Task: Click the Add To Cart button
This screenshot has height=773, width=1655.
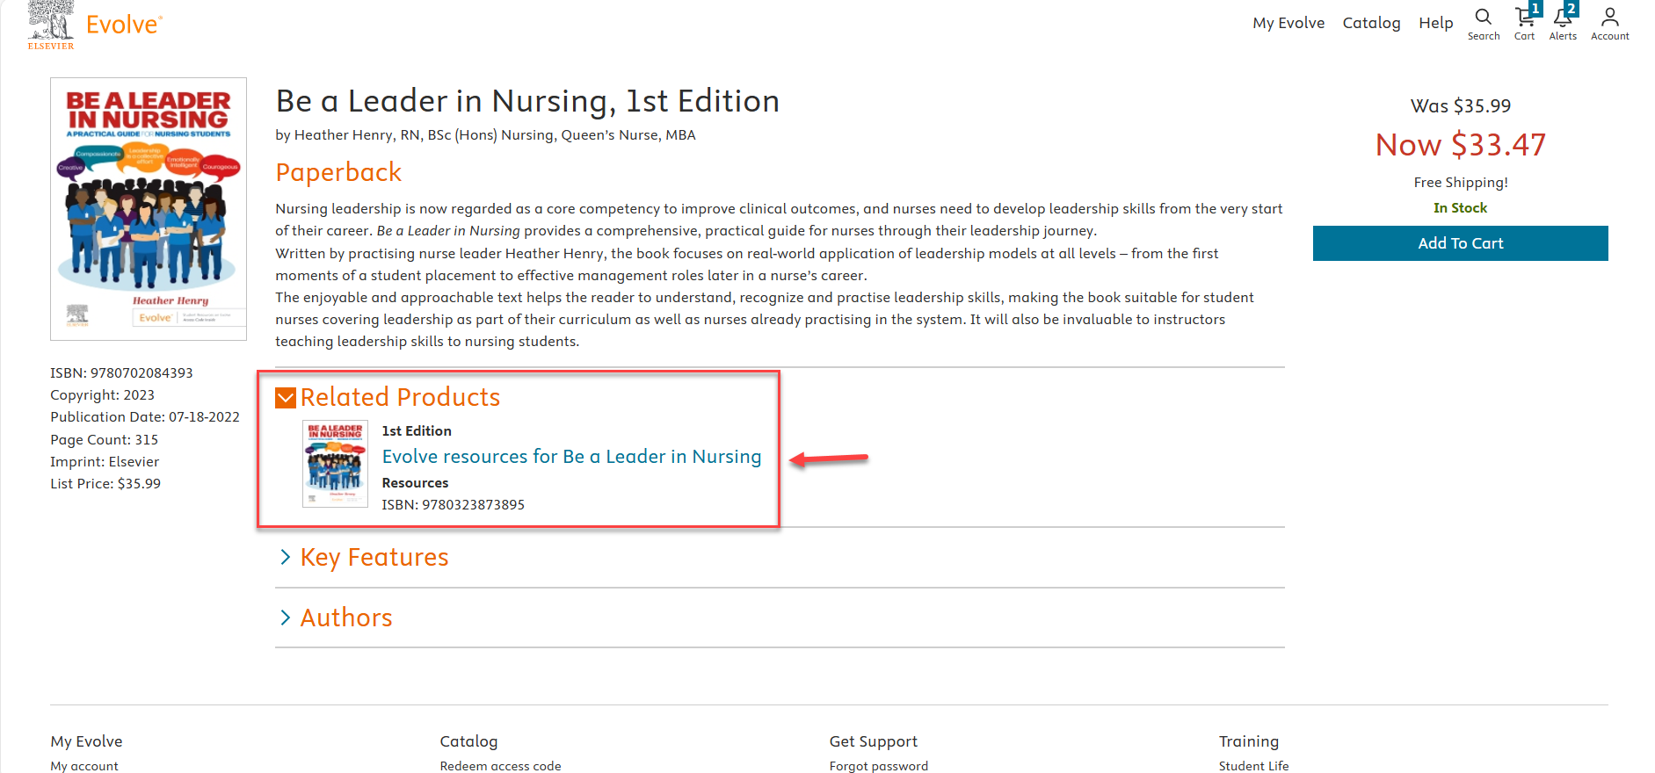Action: (1460, 243)
